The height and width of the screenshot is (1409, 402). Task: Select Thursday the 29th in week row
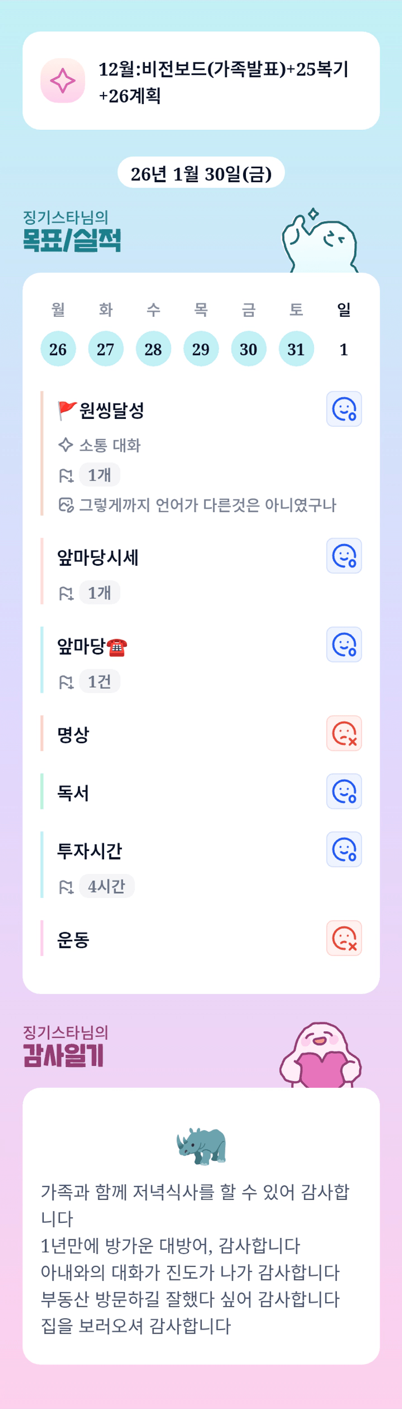(201, 349)
